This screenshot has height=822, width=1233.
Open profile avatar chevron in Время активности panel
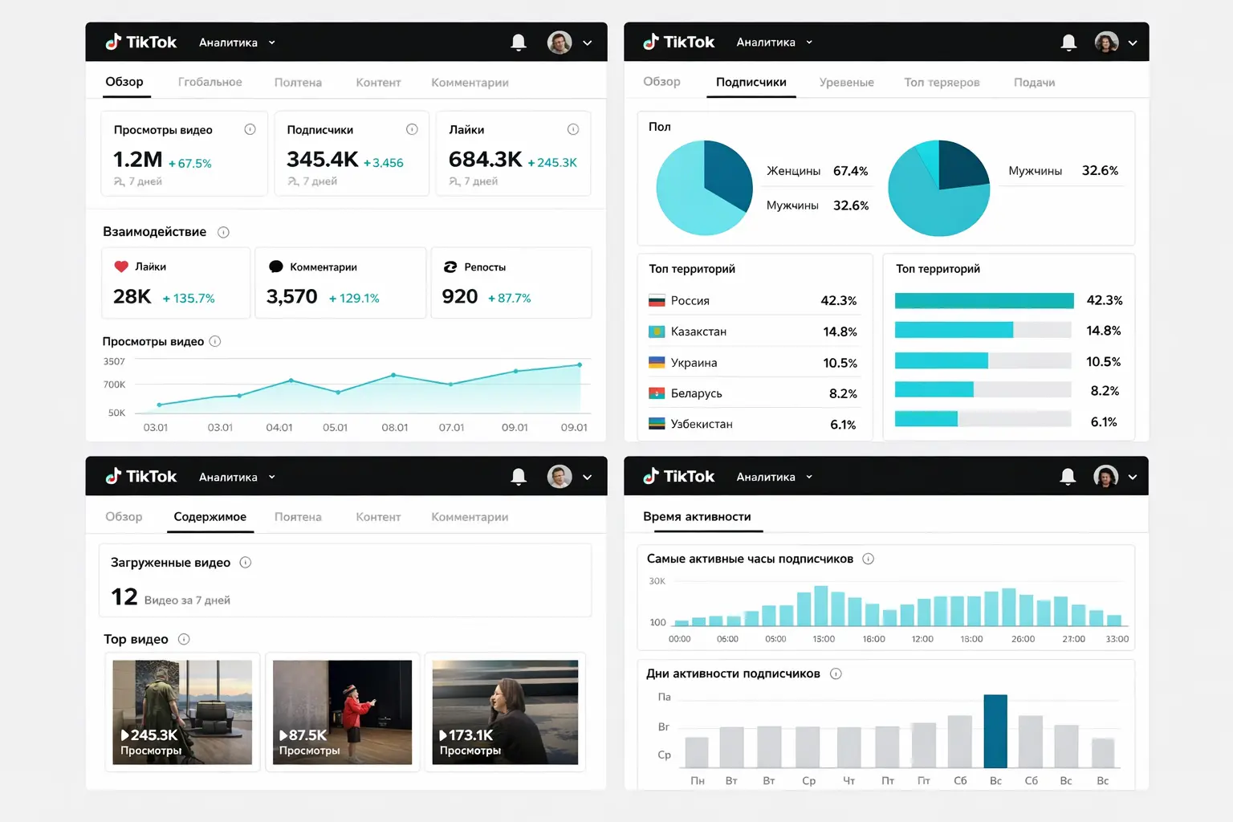click(1133, 477)
